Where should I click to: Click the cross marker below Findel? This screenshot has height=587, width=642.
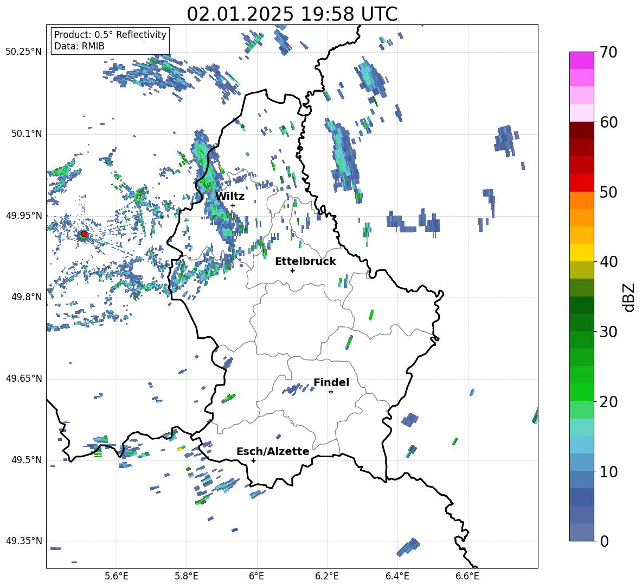(331, 392)
